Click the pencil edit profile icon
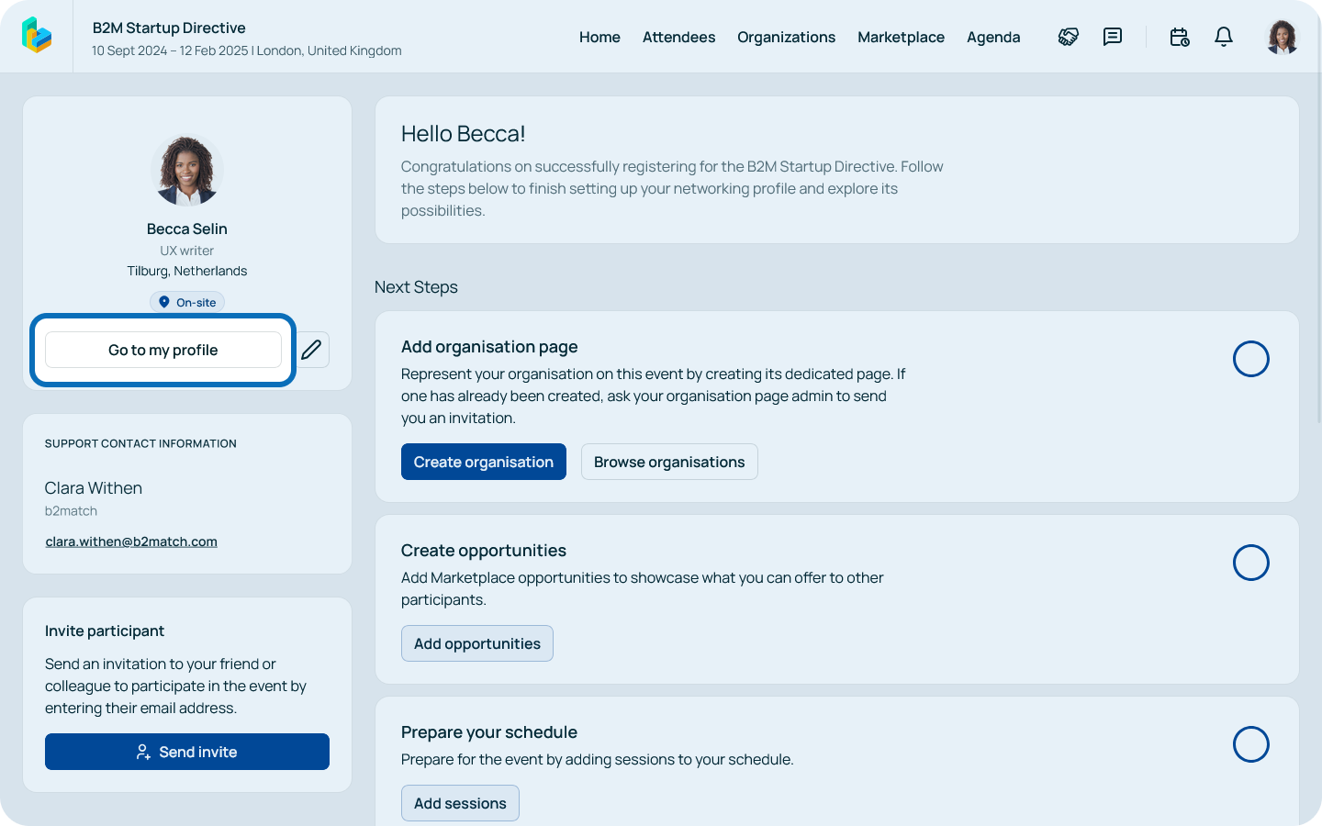1322x826 pixels. click(312, 350)
